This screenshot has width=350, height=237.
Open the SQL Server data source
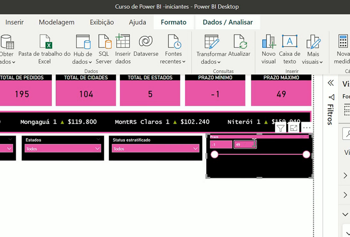[x=104, y=42]
